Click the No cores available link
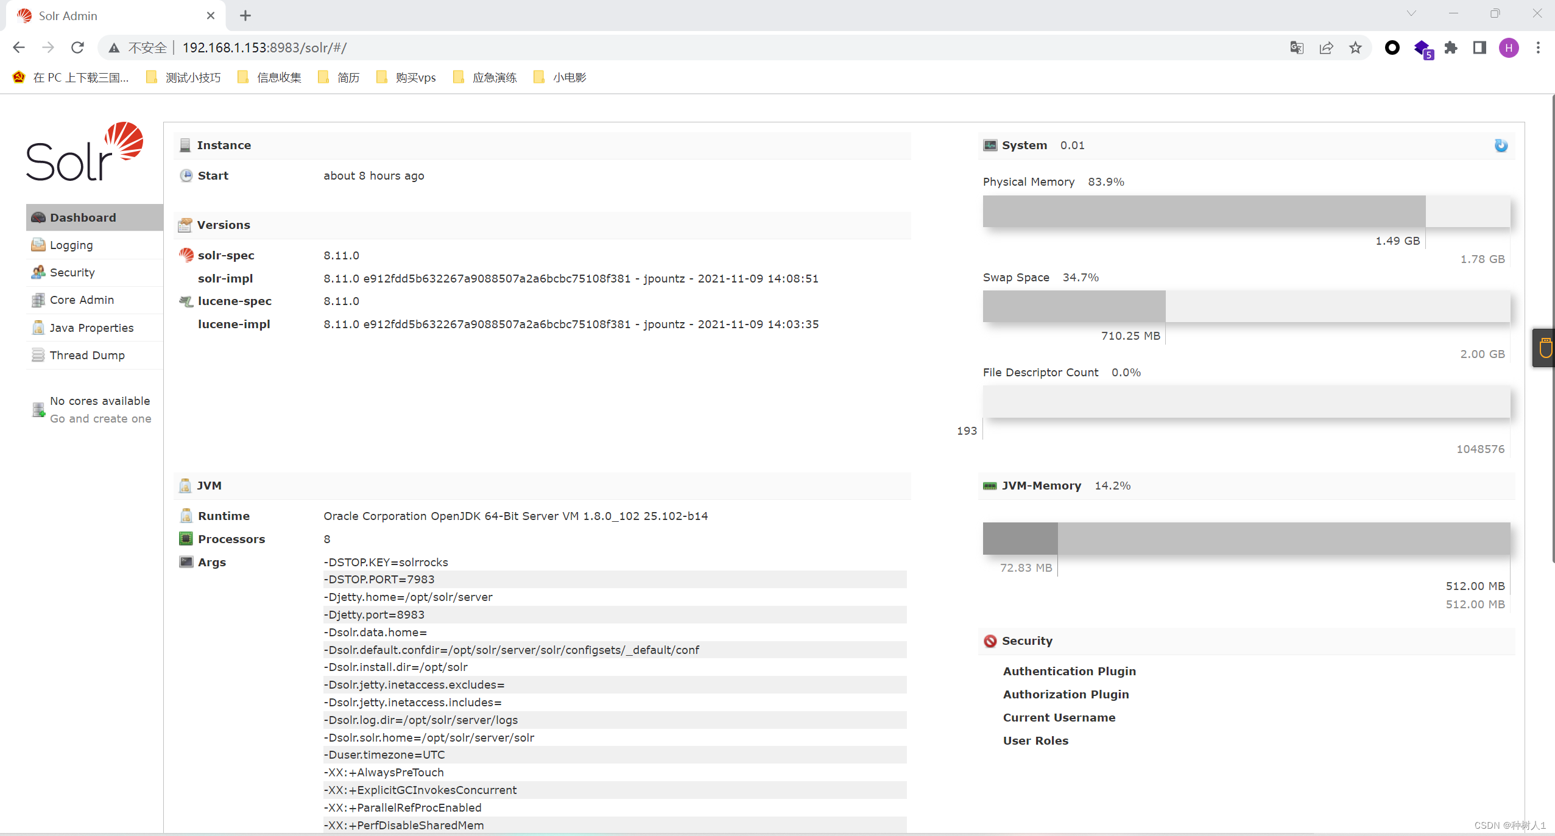 point(100,401)
